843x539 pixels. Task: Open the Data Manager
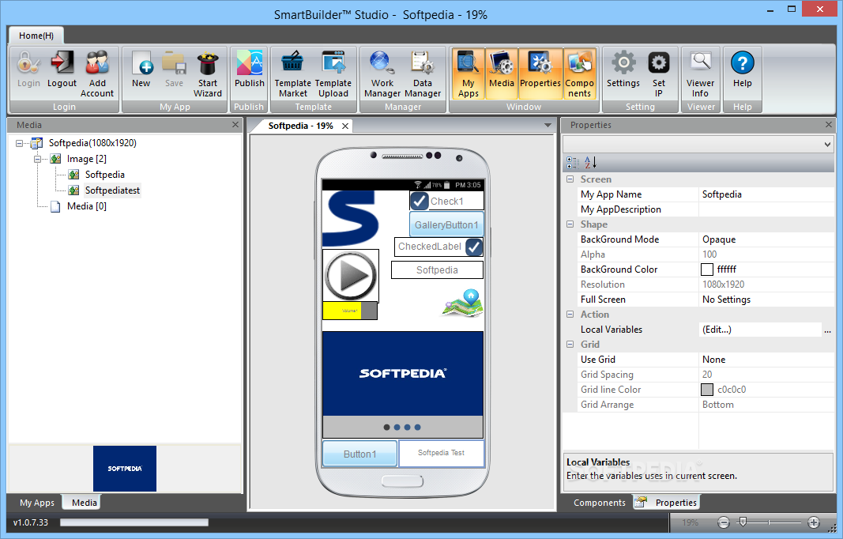423,74
